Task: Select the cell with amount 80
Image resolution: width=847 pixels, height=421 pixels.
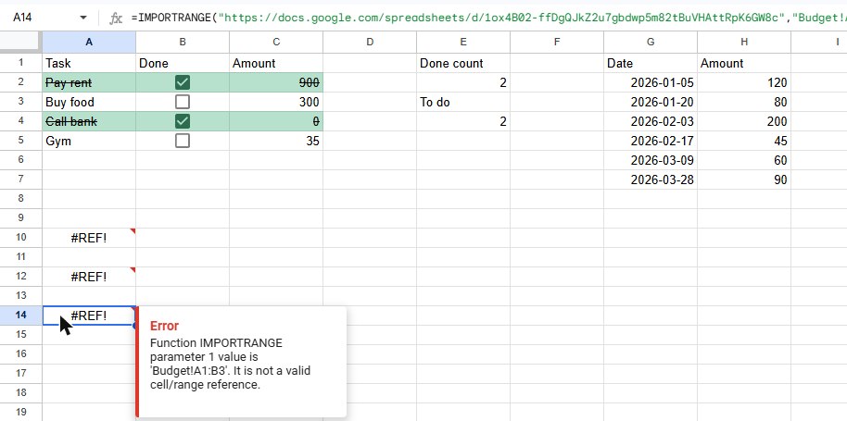Action: tap(744, 102)
